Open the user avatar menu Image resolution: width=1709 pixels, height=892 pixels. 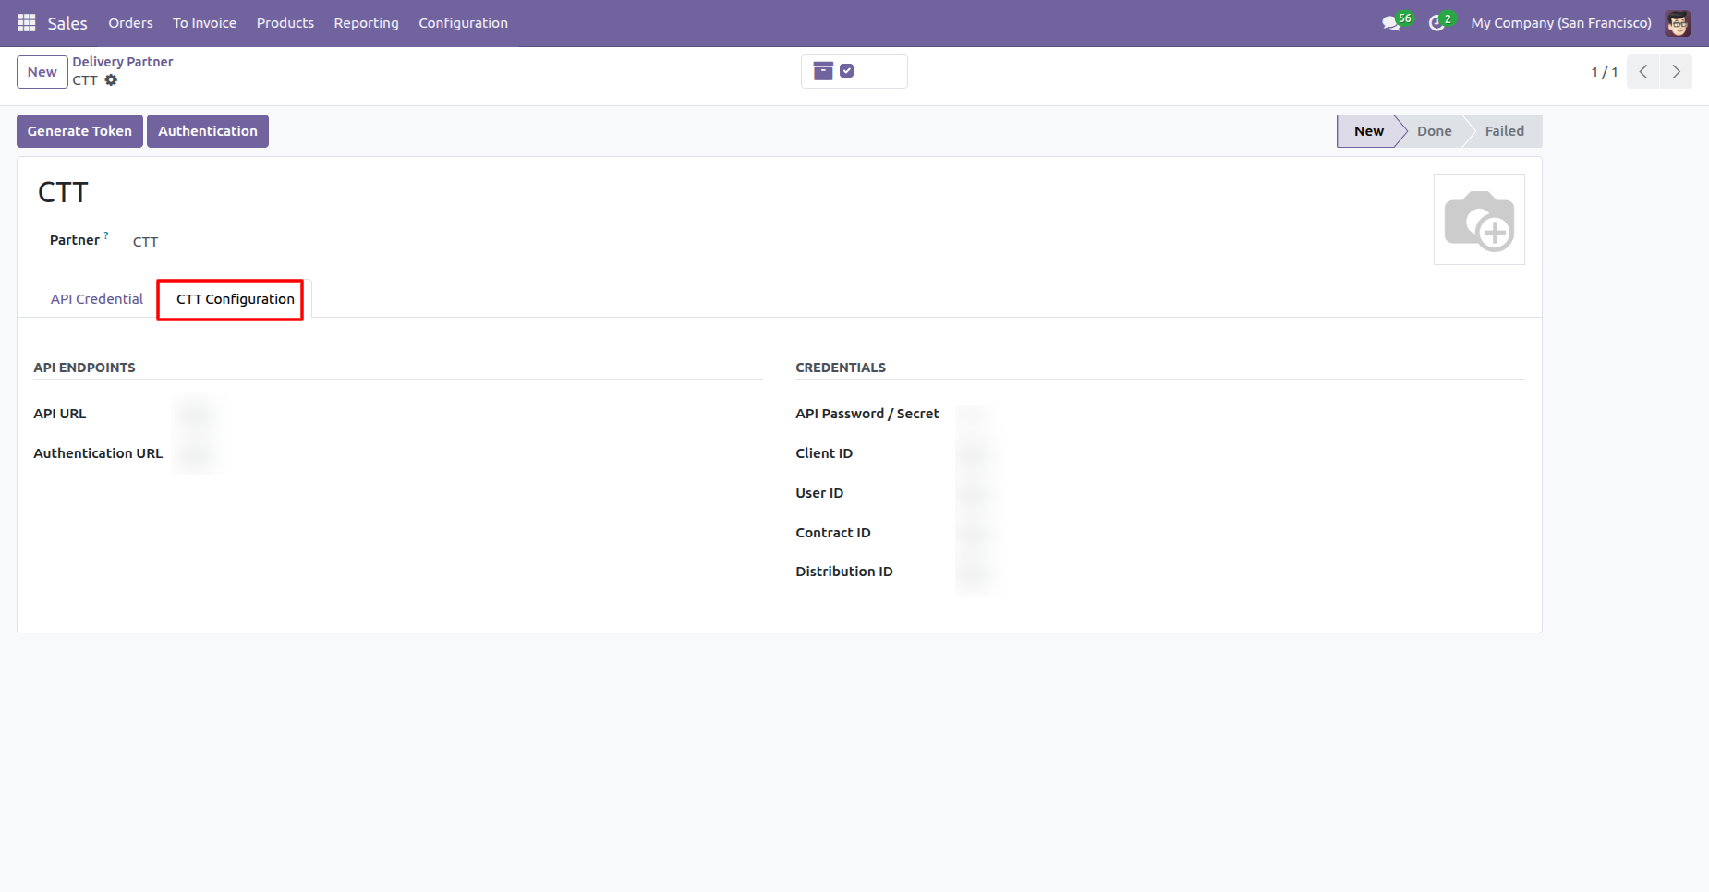tap(1678, 23)
